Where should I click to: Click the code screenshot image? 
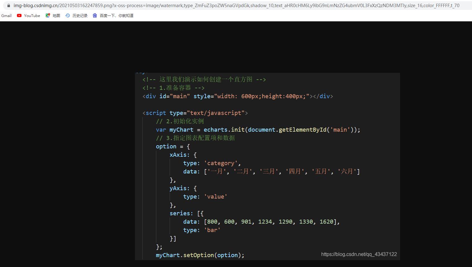(267, 166)
